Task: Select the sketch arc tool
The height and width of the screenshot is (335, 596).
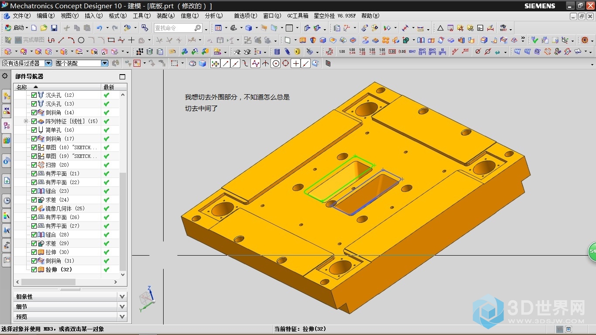Action: (71, 40)
